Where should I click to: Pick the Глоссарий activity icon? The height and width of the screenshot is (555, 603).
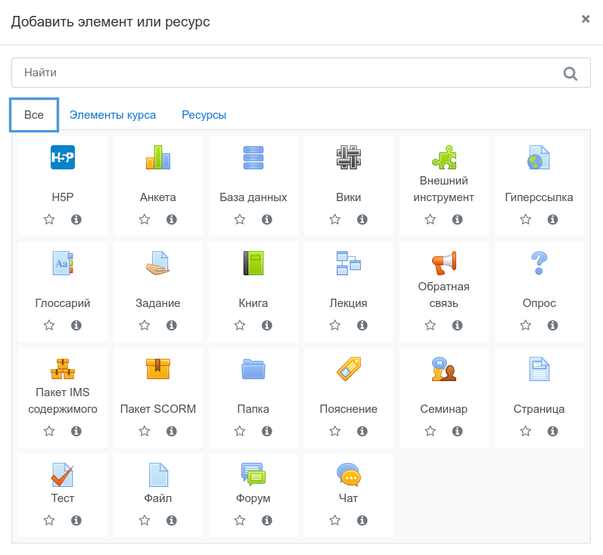63,263
